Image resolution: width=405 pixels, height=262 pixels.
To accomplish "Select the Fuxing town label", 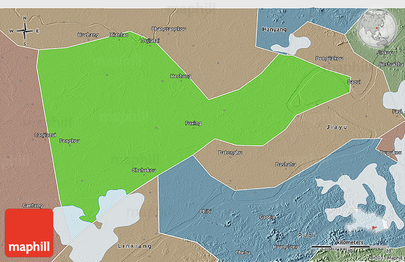I will coord(193,123).
